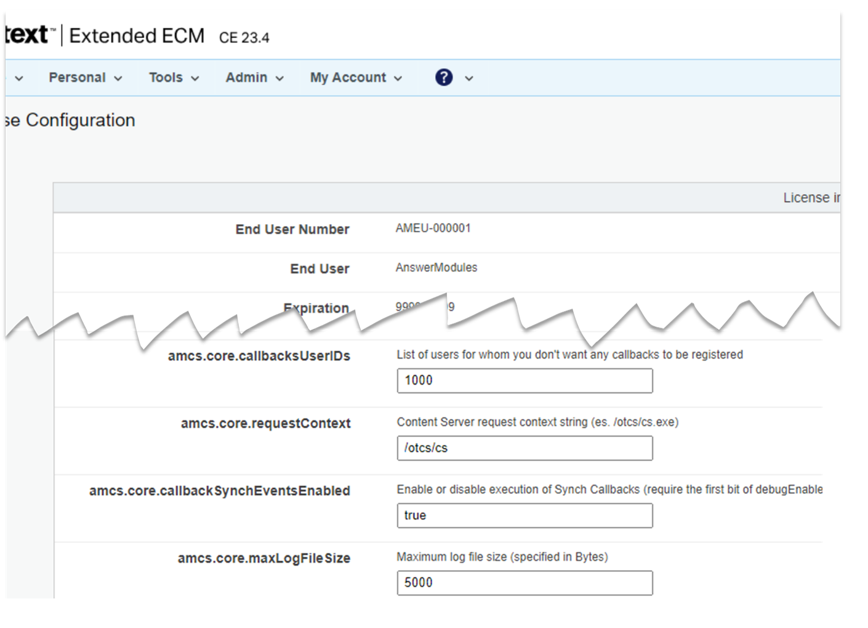Select the callbackSynchEventsEnabled field showing true
Viewport: 868px width, 628px height.
(x=524, y=515)
